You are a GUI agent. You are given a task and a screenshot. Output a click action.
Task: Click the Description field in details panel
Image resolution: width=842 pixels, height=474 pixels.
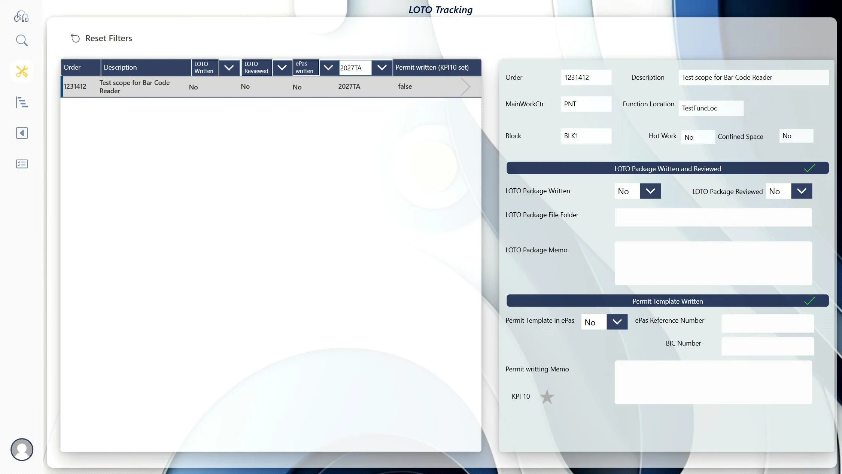point(754,78)
